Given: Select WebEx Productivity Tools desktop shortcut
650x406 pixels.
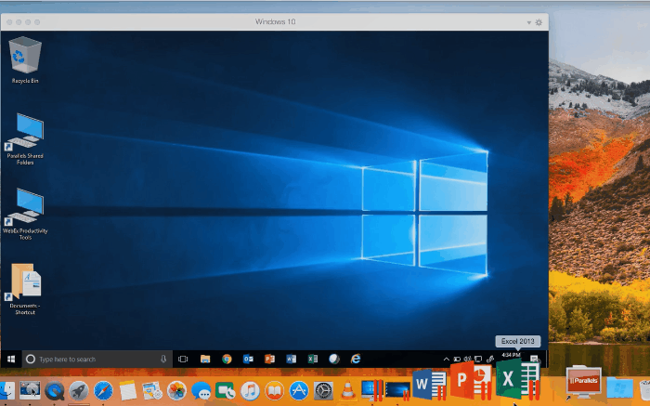Looking at the screenshot, I should (x=25, y=214).
